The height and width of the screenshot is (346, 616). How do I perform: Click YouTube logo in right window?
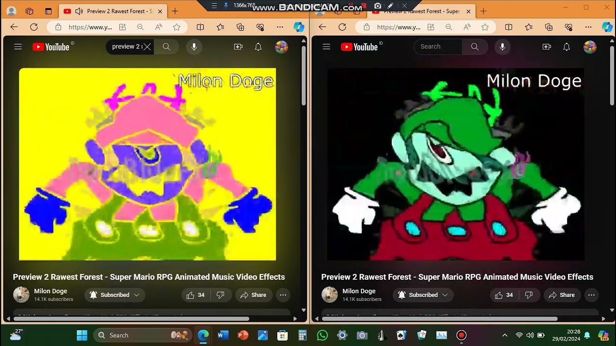359,47
